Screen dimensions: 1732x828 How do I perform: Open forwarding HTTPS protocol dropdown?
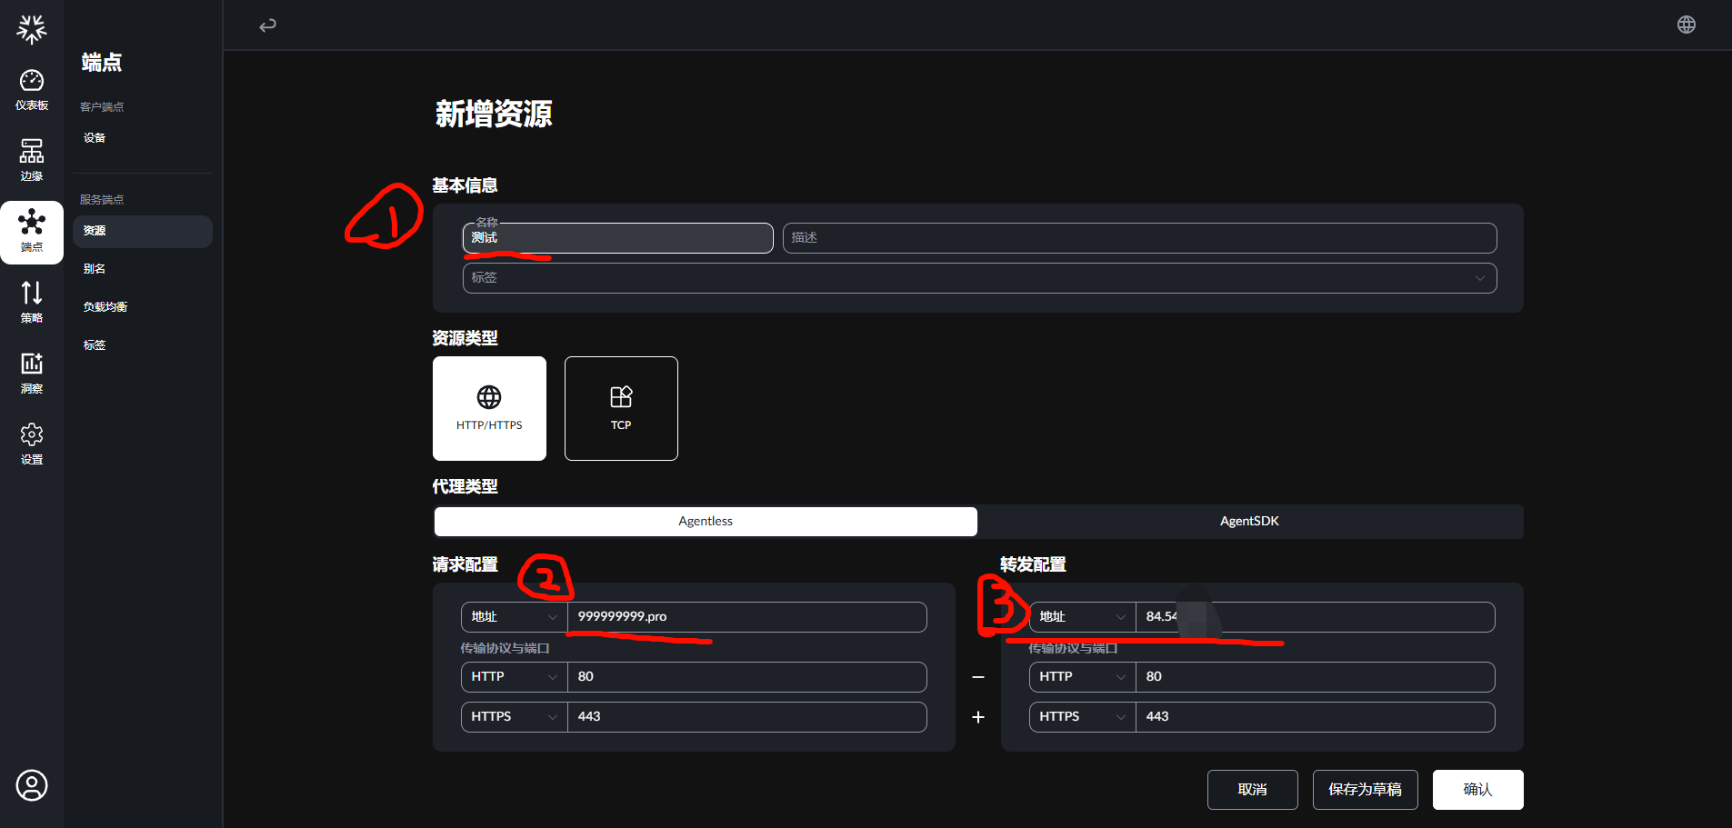click(x=1083, y=717)
